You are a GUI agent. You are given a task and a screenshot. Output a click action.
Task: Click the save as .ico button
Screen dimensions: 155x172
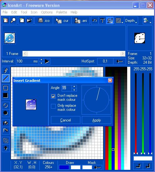(x=44, y=20)
